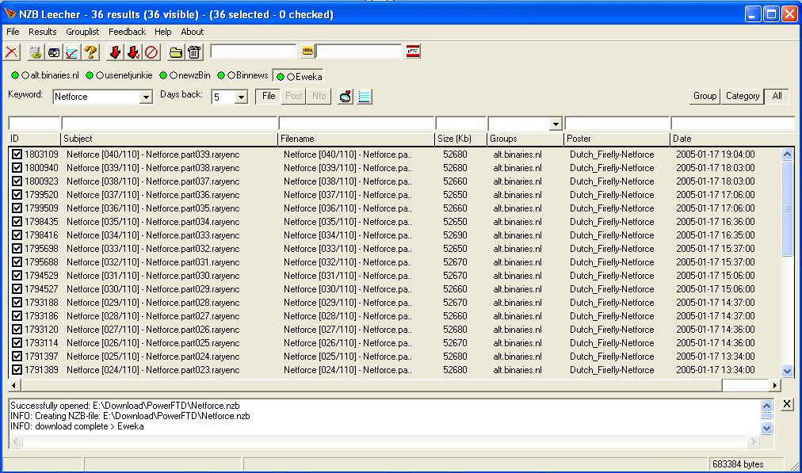Viewport: 802px width, 473px height.
Task: Click the filter box above the Subject column
Action: pos(170,124)
